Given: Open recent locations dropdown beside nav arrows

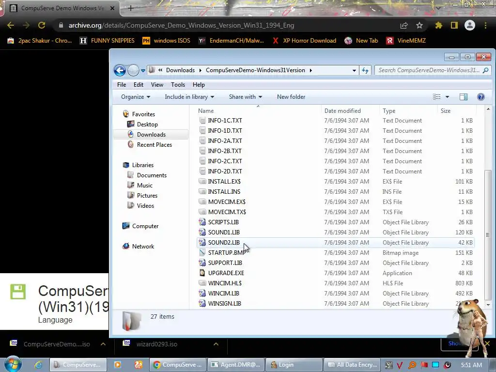Looking at the screenshot, I should point(143,71).
